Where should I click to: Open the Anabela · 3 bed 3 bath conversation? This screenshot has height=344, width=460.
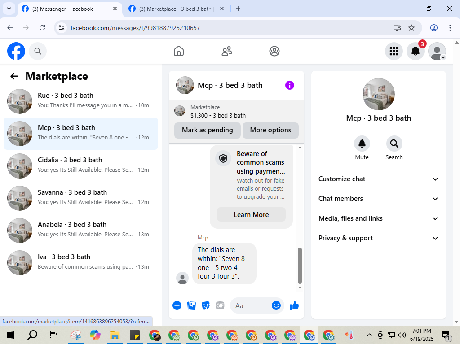point(81,231)
